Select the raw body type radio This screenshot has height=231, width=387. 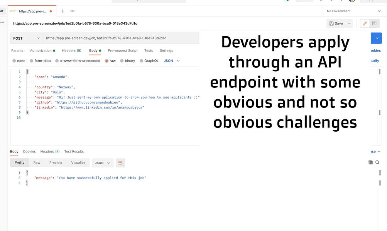pyautogui.click(x=106, y=61)
